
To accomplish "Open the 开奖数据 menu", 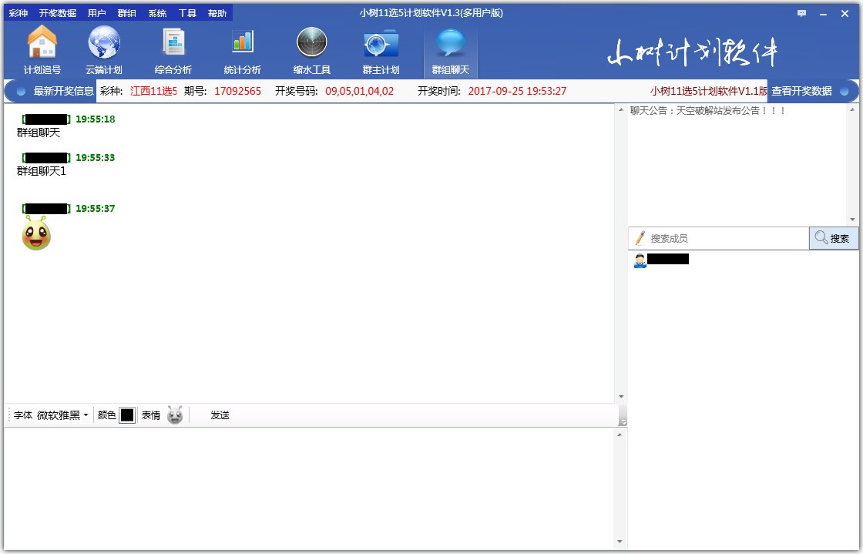I will [58, 12].
